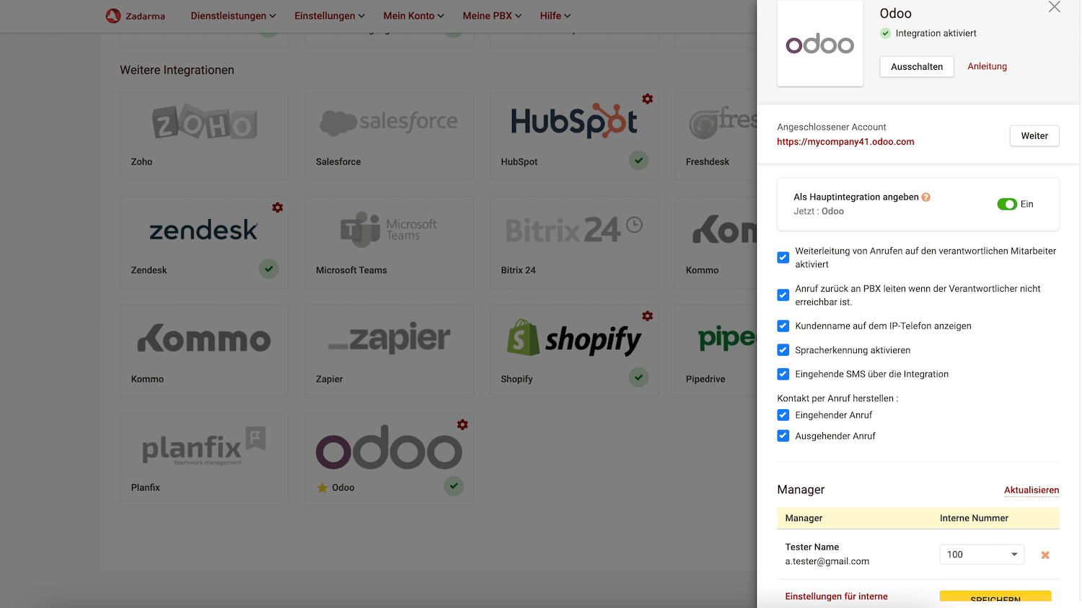Open the Hilfe dropdown menu
The image size is (1082, 608).
[555, 16]
